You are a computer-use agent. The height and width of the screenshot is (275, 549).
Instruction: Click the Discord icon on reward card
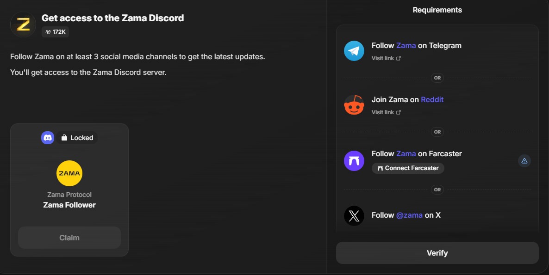pyautogui.click(x=48, y=138)
